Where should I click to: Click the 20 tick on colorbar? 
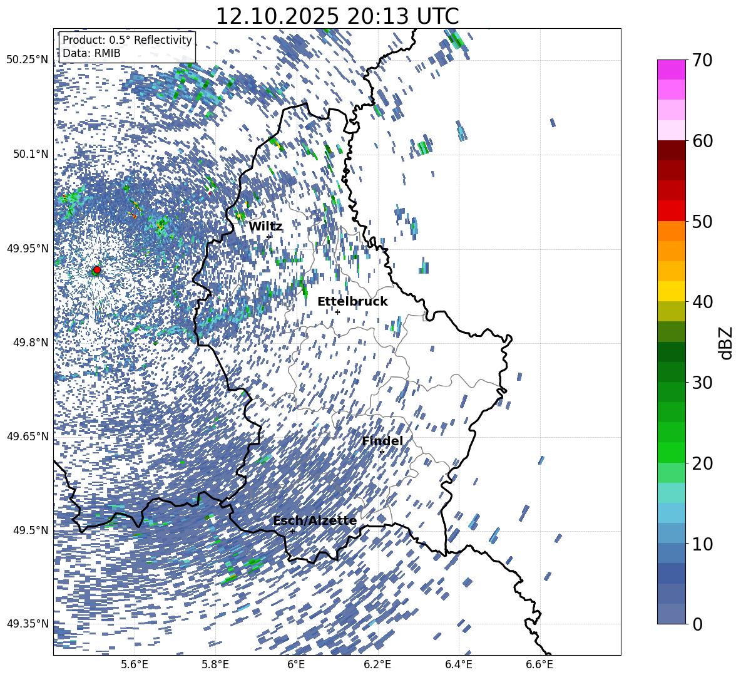[702, 463]
